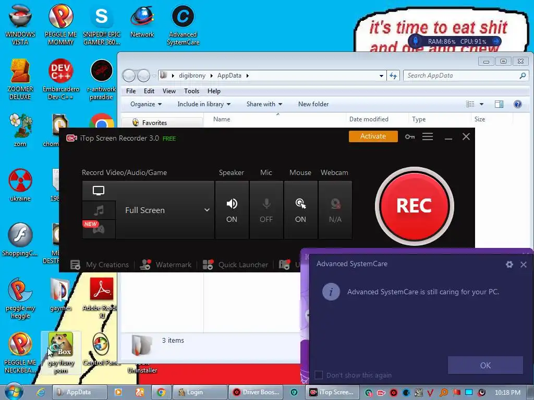534x400 pixels.
Task: Click New folder in Explorer toolbar
Action: pyautogui.click(x=313, y=104)
